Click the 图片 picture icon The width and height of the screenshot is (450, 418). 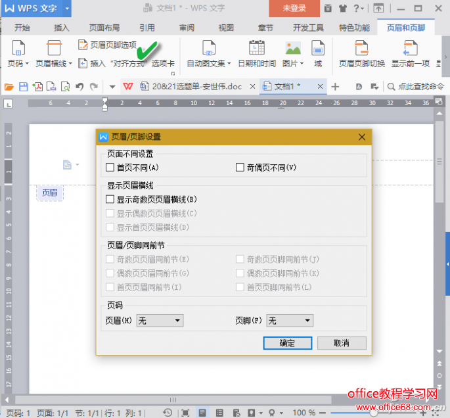[x=293, y=48]
